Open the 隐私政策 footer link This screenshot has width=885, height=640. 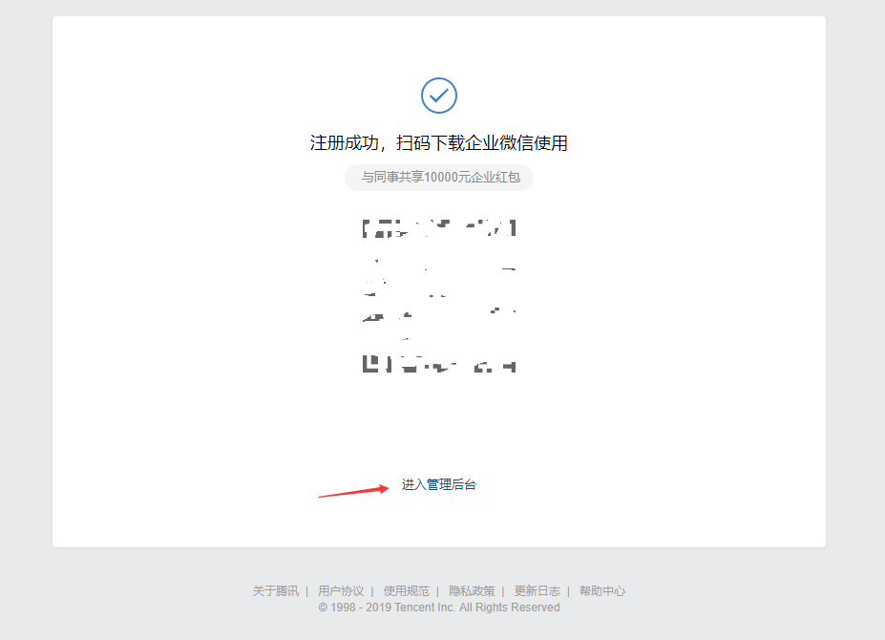tap(472, 591)
